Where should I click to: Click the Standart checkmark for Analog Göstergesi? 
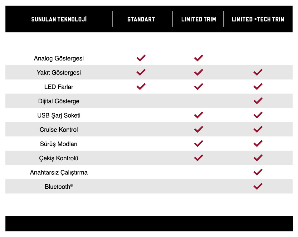(141, 58)
